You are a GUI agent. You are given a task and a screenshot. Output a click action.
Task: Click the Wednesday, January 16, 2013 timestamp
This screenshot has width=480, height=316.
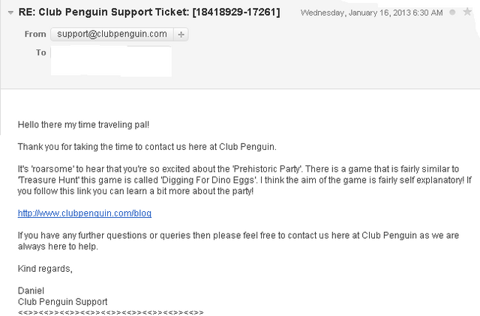pos(372,13)
